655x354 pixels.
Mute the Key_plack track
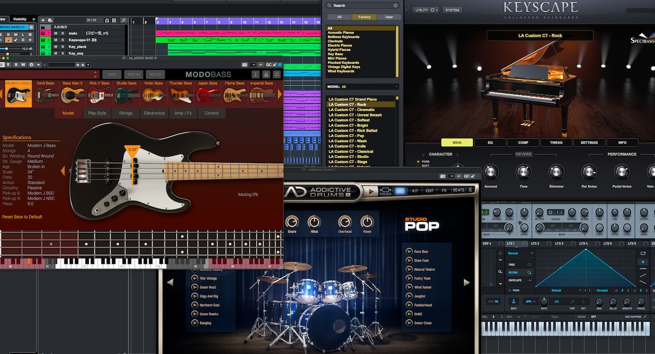pyautogui.click(x=55, y=47)
